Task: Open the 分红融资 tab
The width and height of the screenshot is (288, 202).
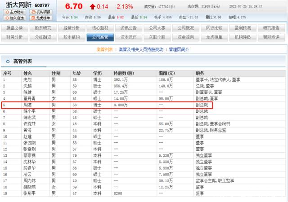Action: pos(43,37)
